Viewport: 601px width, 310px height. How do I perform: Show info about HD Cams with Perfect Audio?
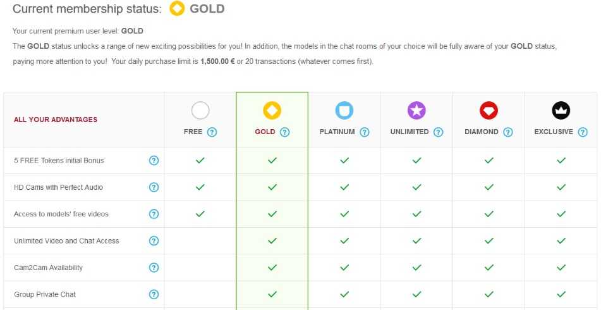click(154, 187)
